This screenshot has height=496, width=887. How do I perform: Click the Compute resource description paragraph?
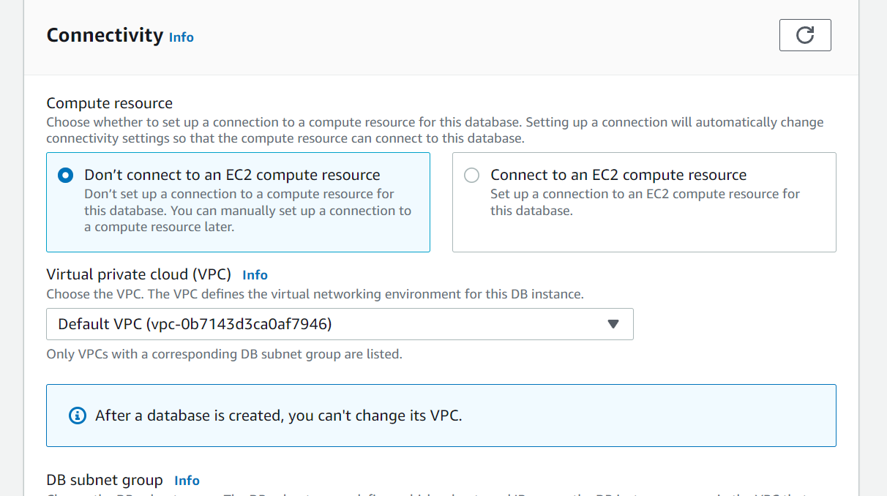tap(435, 129)
